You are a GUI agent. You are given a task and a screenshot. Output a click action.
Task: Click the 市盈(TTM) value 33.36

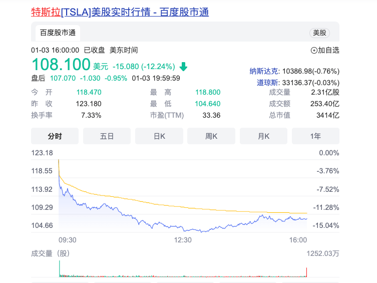211,115
